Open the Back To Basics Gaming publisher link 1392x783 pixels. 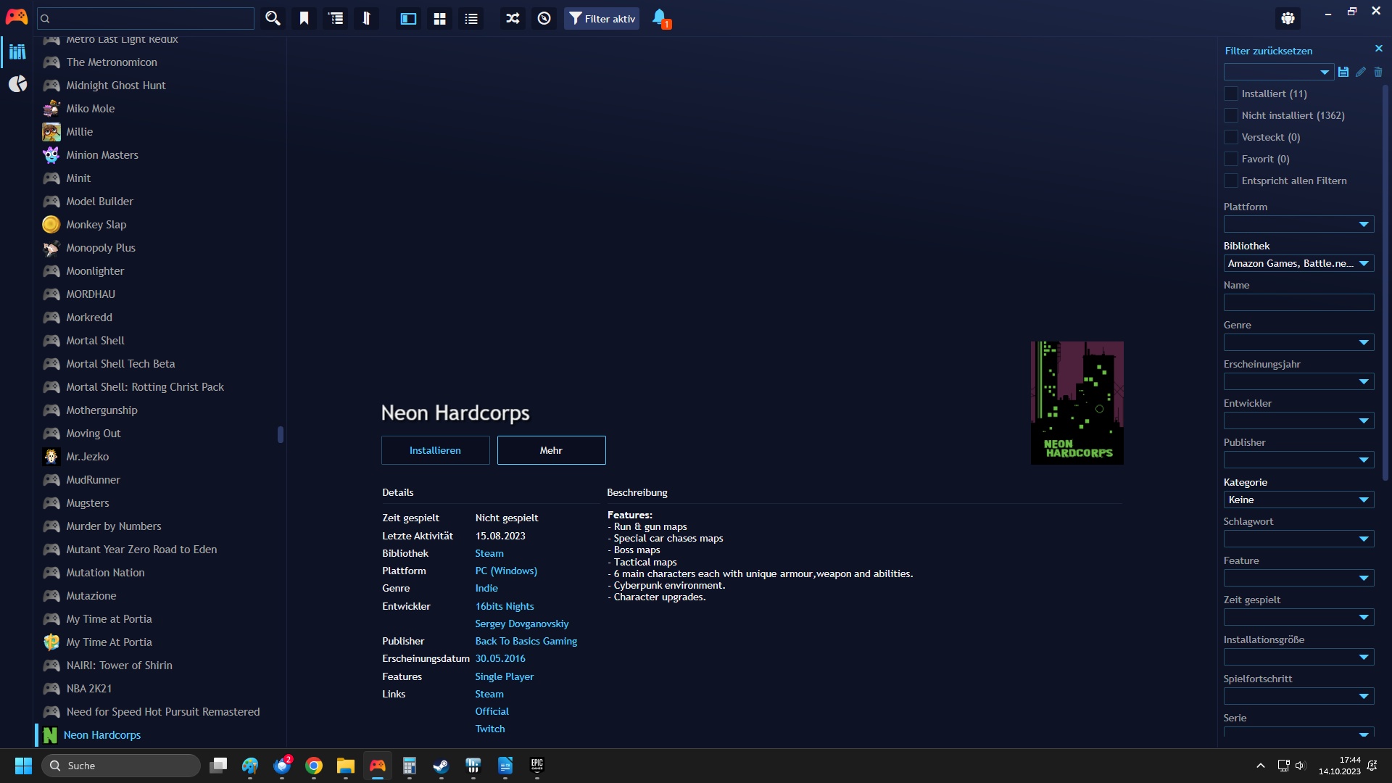point(526,641)
